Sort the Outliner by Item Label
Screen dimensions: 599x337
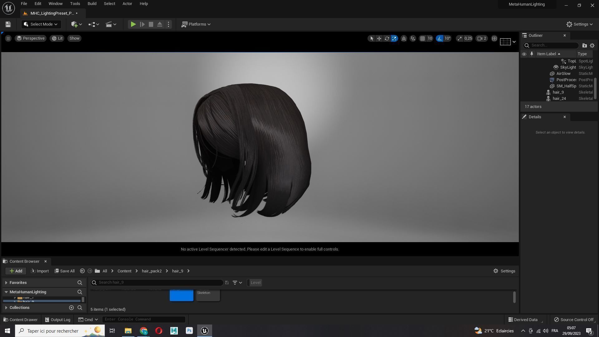[549, 54]
